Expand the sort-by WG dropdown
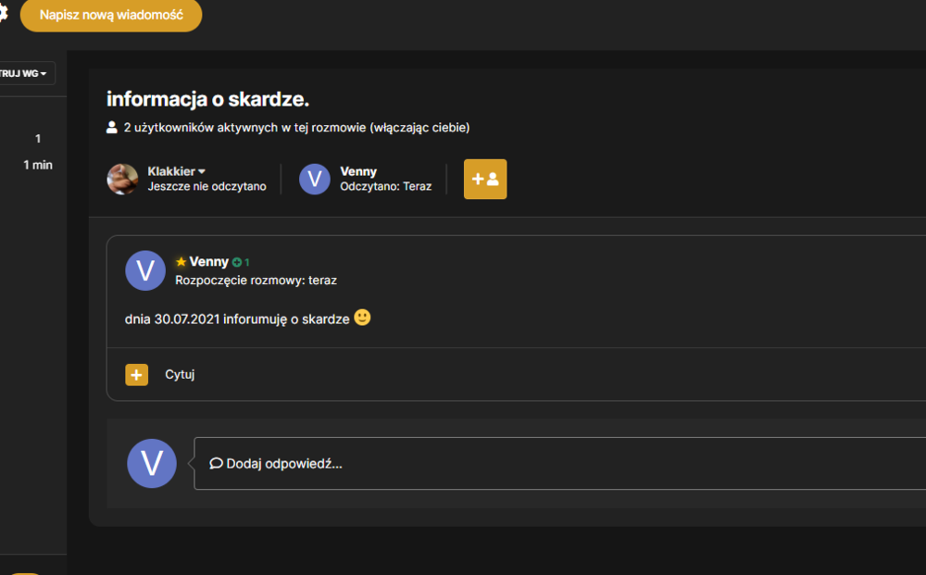926x575 pixels. (25, 73)
